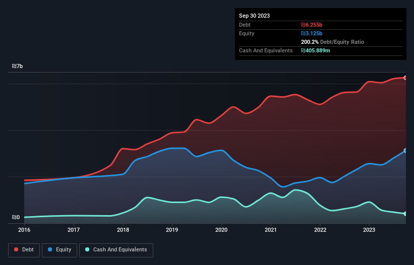Click the ₪405.889m cash value
The image size is (414, 265).
(x=316, y=50)
